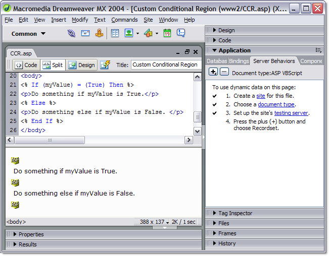329x256 pixels.
Task: Click the minus button to remove server behavior
Action: [x=224, y=72]
